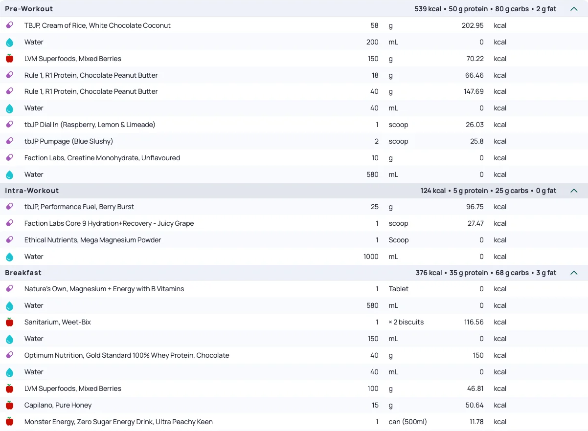This screenshot has width=588, height=431.
Task: Click apple icon for Monster Energy drink
Action: pos(9,422)
